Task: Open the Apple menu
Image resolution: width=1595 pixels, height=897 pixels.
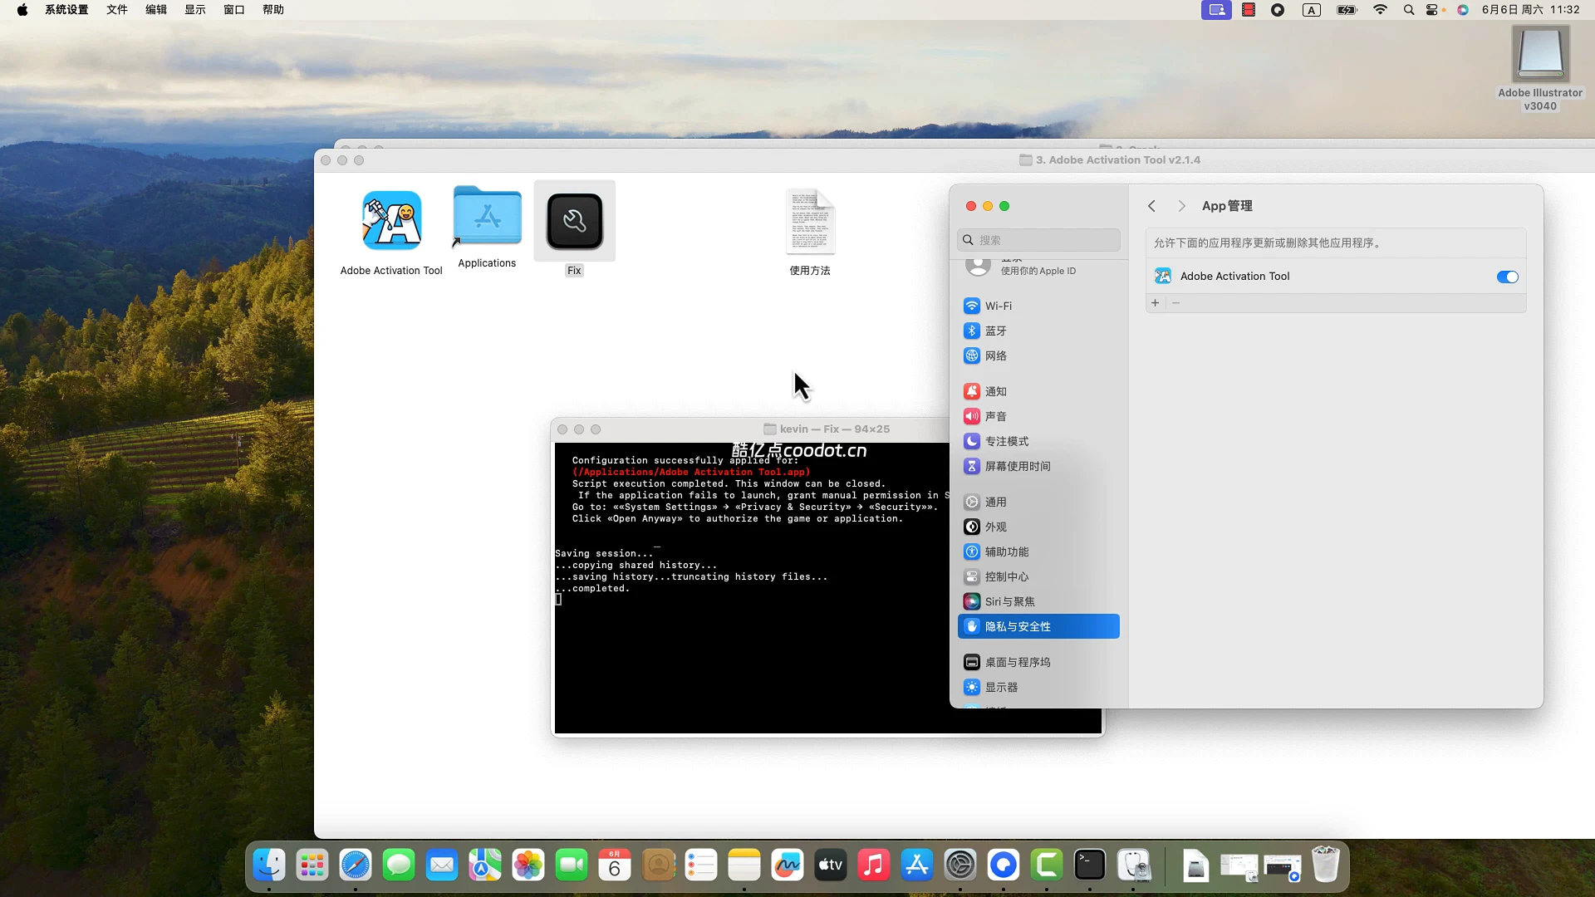Action: 22,10
